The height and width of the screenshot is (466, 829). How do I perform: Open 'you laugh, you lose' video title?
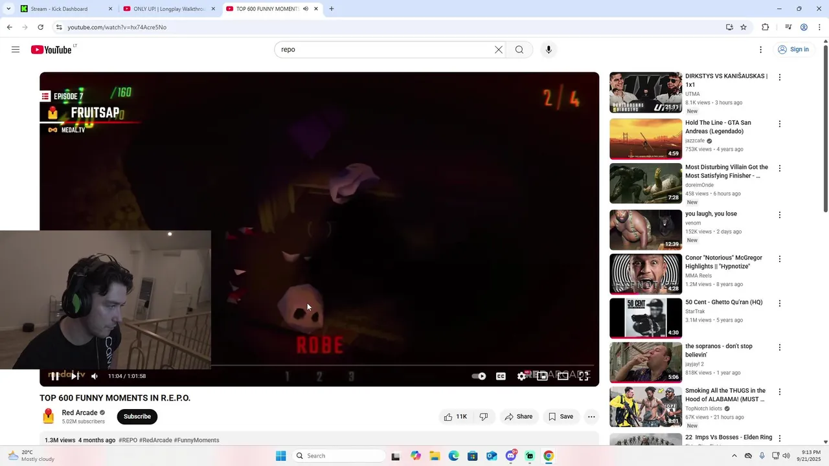coord(711,214)
